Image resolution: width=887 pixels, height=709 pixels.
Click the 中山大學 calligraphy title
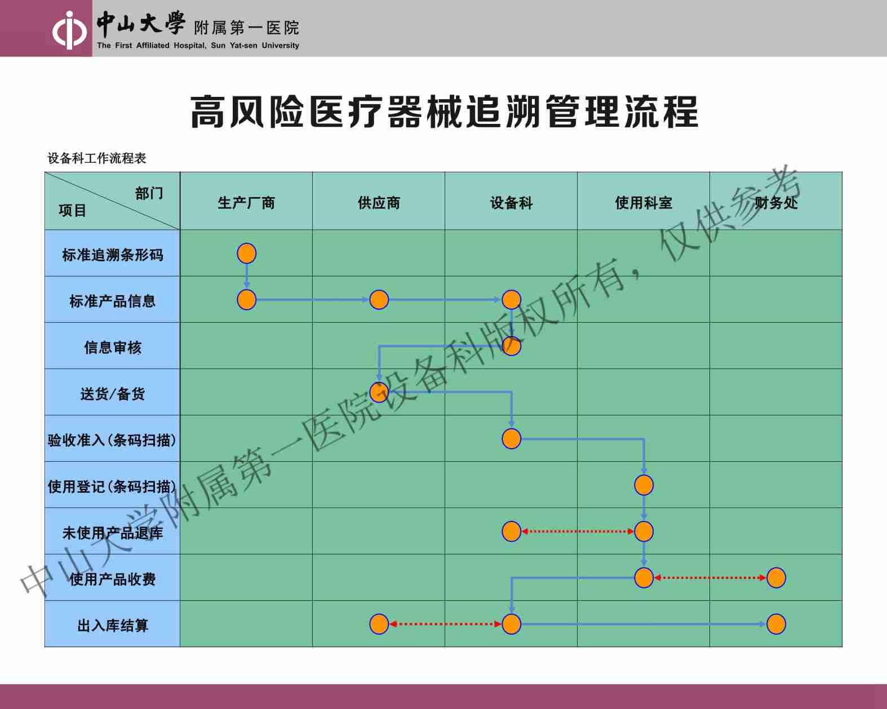pos(140,24)
